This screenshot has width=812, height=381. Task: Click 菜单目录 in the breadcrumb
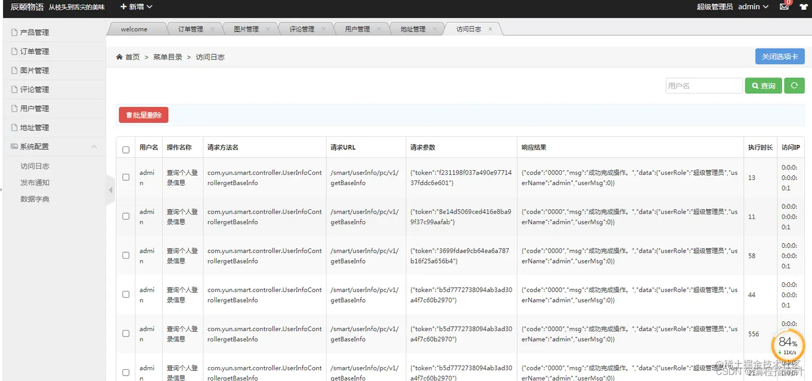[168, 57]
